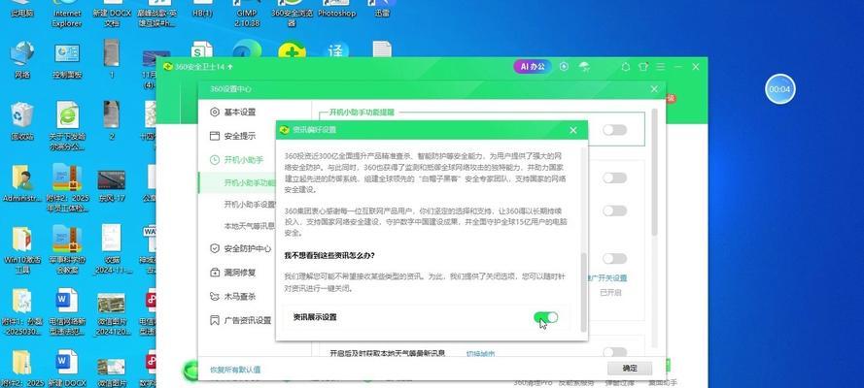Click the 安全提示 window icon
864x388 pixels.
point(215,137)
